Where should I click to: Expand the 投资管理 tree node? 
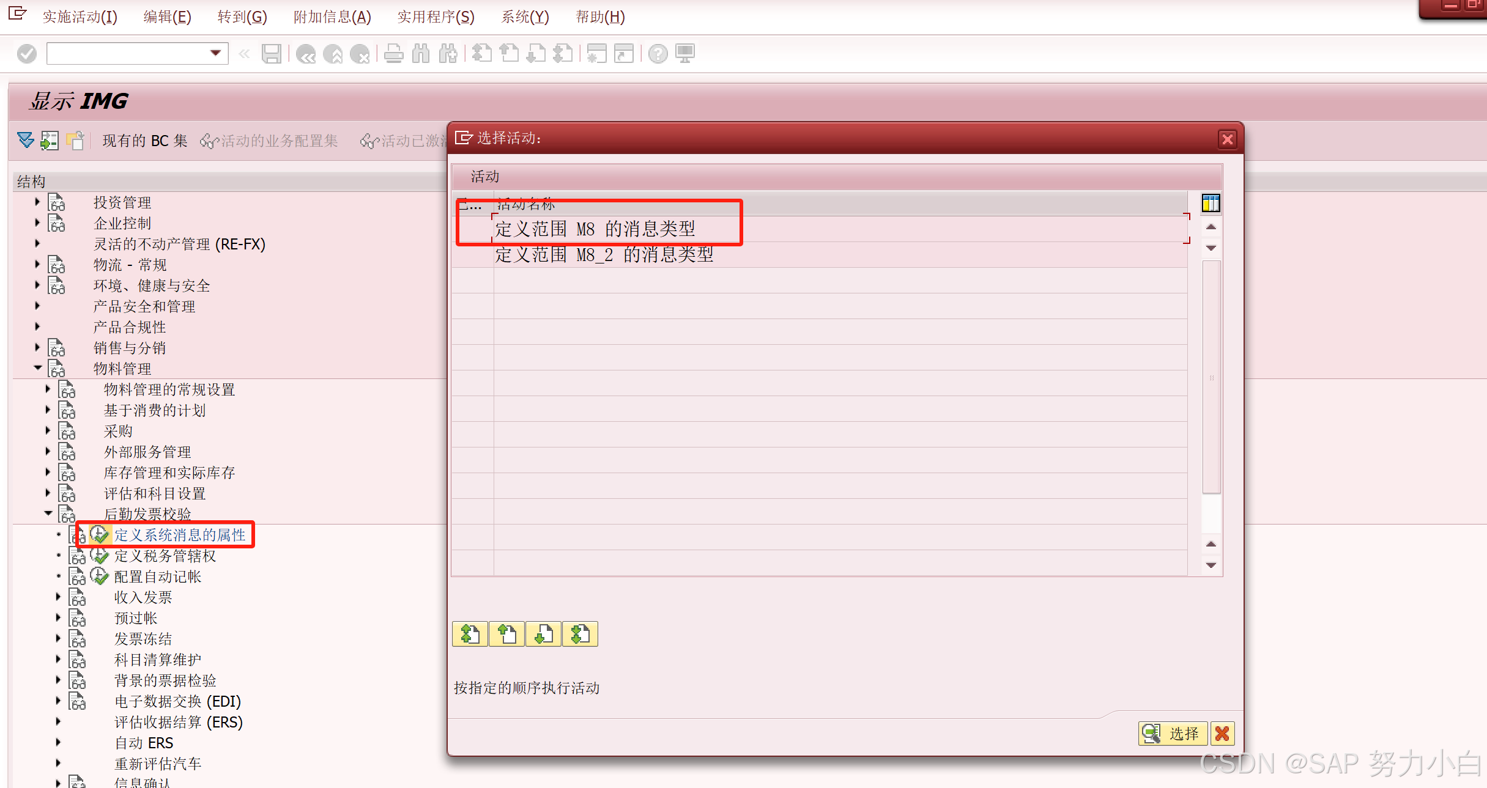[37, 202]
